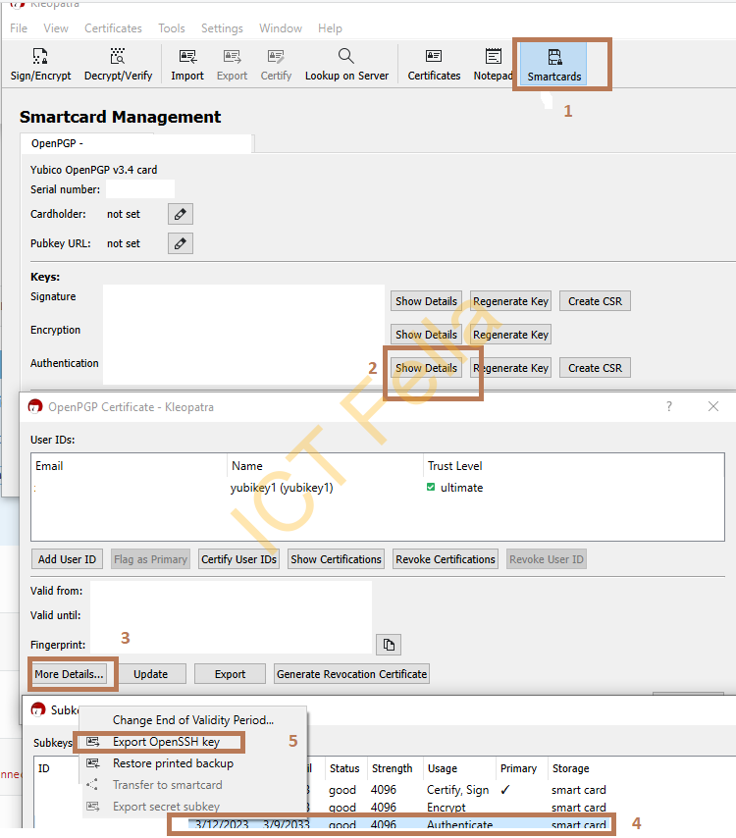Click Generate Revocation Certificate
The height and width of the screenshot is (838, 736).
351,674
